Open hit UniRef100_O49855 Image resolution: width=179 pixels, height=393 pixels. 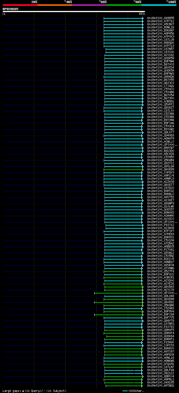click(x=161, y=18)
